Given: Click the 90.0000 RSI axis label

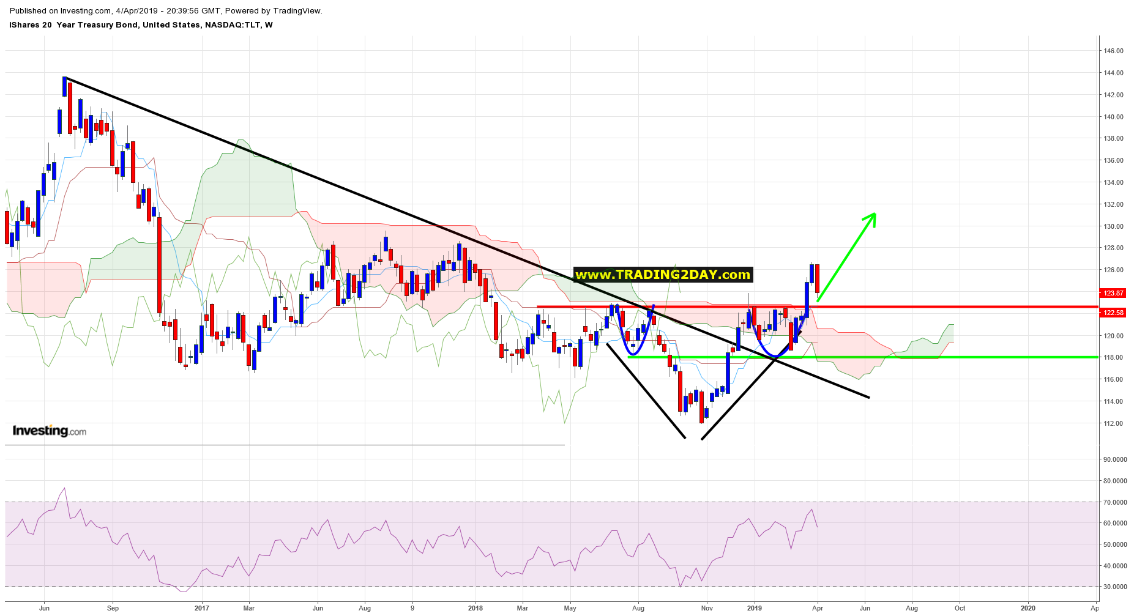Looking at the screenshot, I should (1115, 459).
